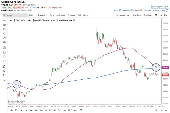170x113 pixels.
Task: Expand the Actions dropdown
Action: 156,10
